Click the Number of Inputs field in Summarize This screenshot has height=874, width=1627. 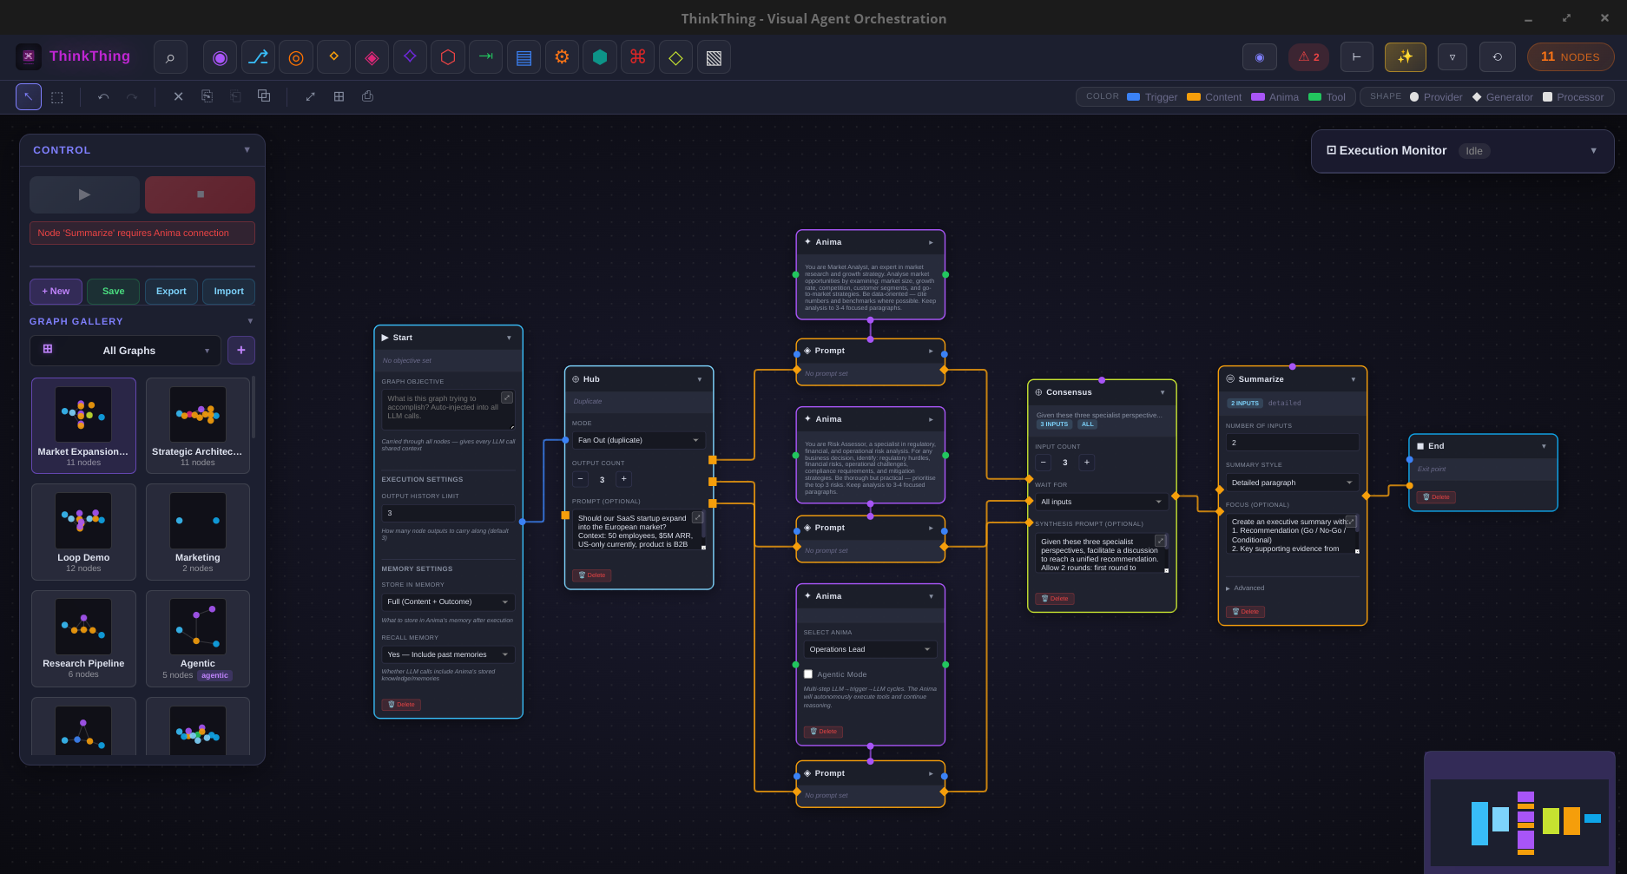[1293, 443]
